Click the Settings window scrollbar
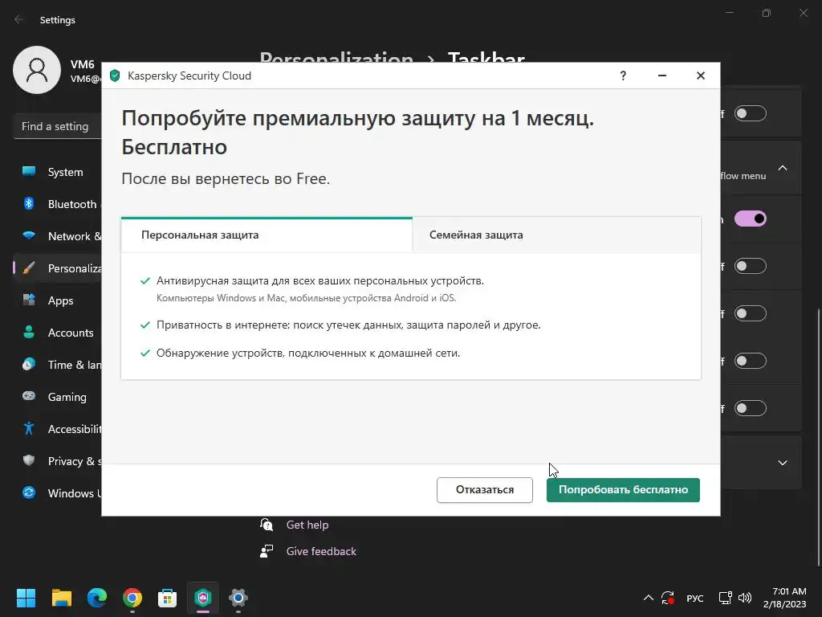The height and width of the screenshot is (617, 822). coord(819,438)
